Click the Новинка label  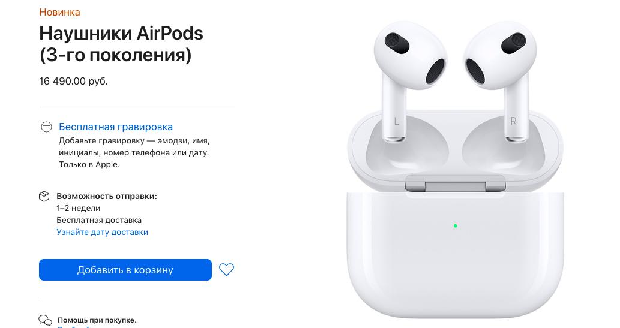click(x=59, y=12)
